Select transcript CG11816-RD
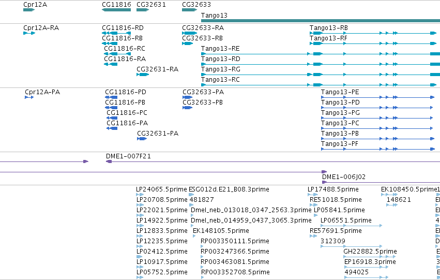 tap(123, 28)
